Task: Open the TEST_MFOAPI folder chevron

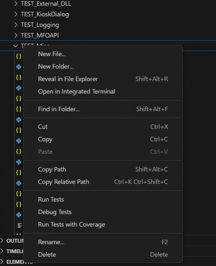Action: click(x=16, y=35)
